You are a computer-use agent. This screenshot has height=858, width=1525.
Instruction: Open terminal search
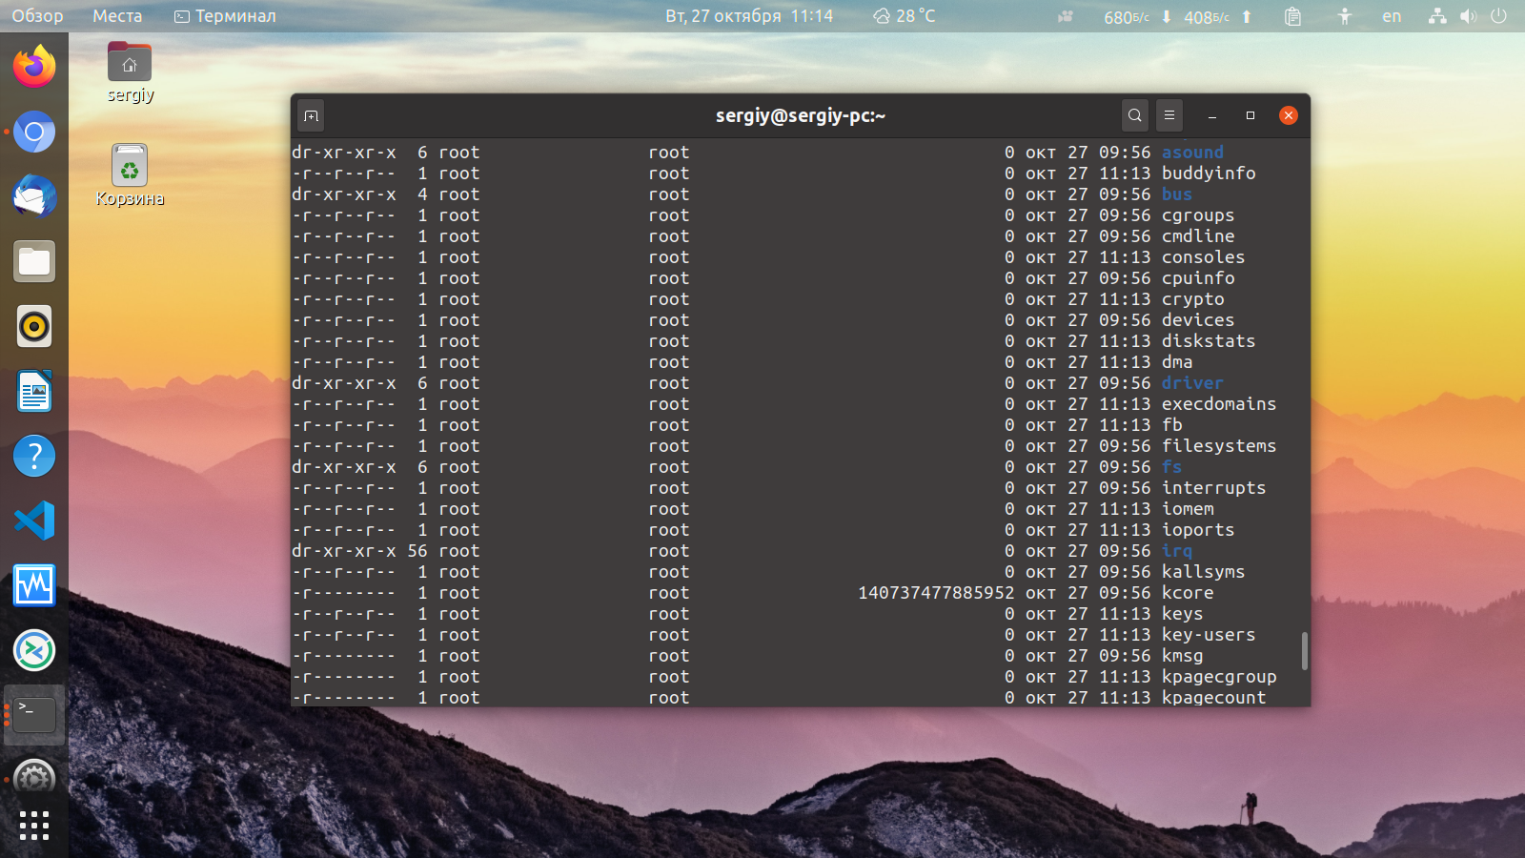point(1134,115)
